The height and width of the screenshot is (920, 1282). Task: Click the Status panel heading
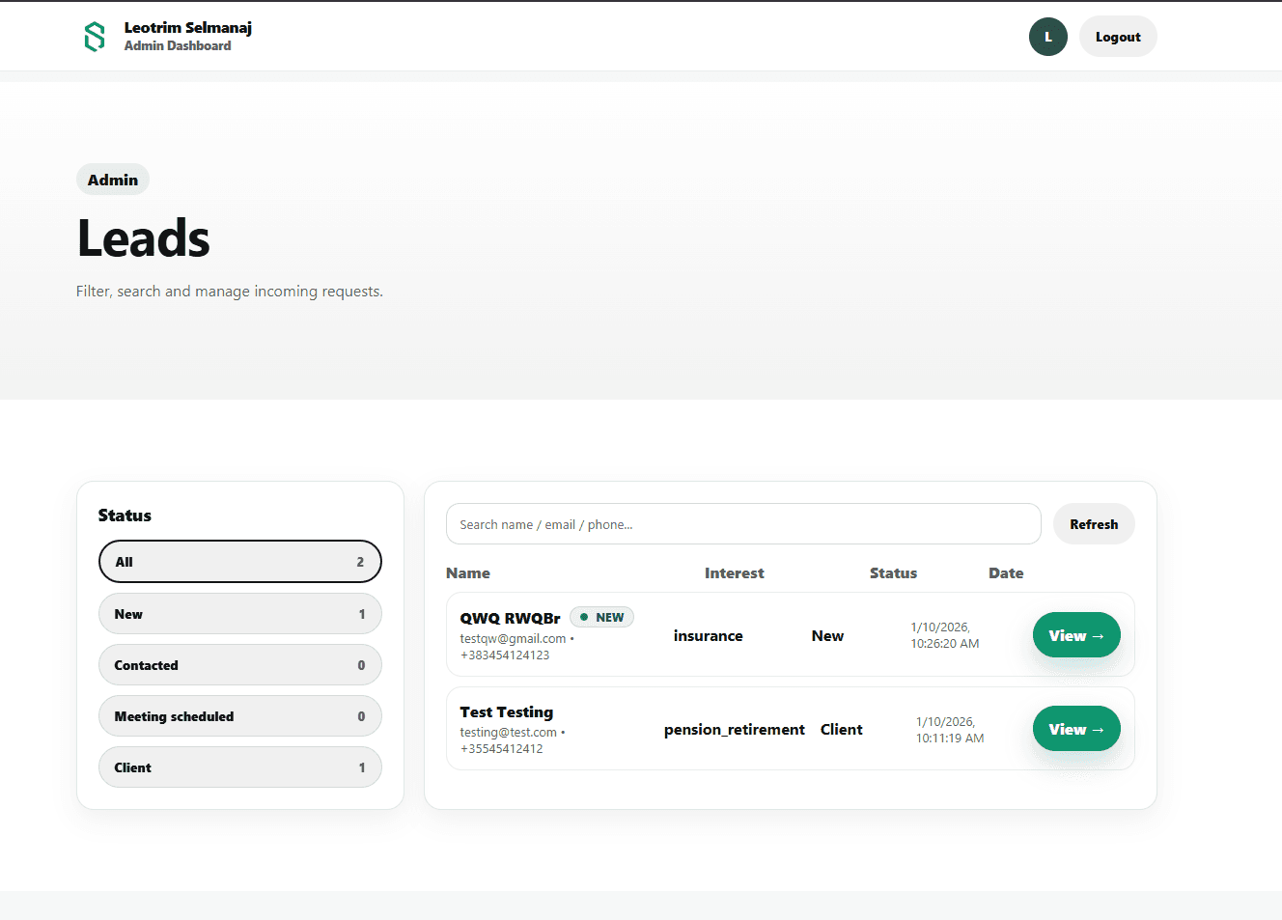[x=125, y=515]
